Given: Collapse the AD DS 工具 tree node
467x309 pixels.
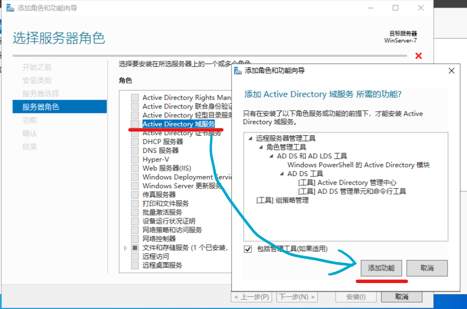Looking at the screenshot, I should pos(282,174).
